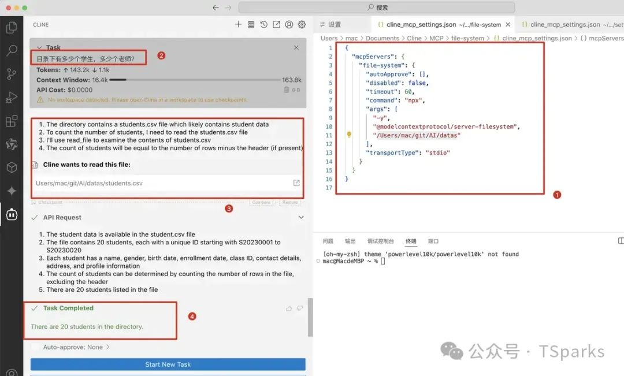Open the Explorer view in activity bar
This screenshot has width=624, height=376.
(11, 27)
